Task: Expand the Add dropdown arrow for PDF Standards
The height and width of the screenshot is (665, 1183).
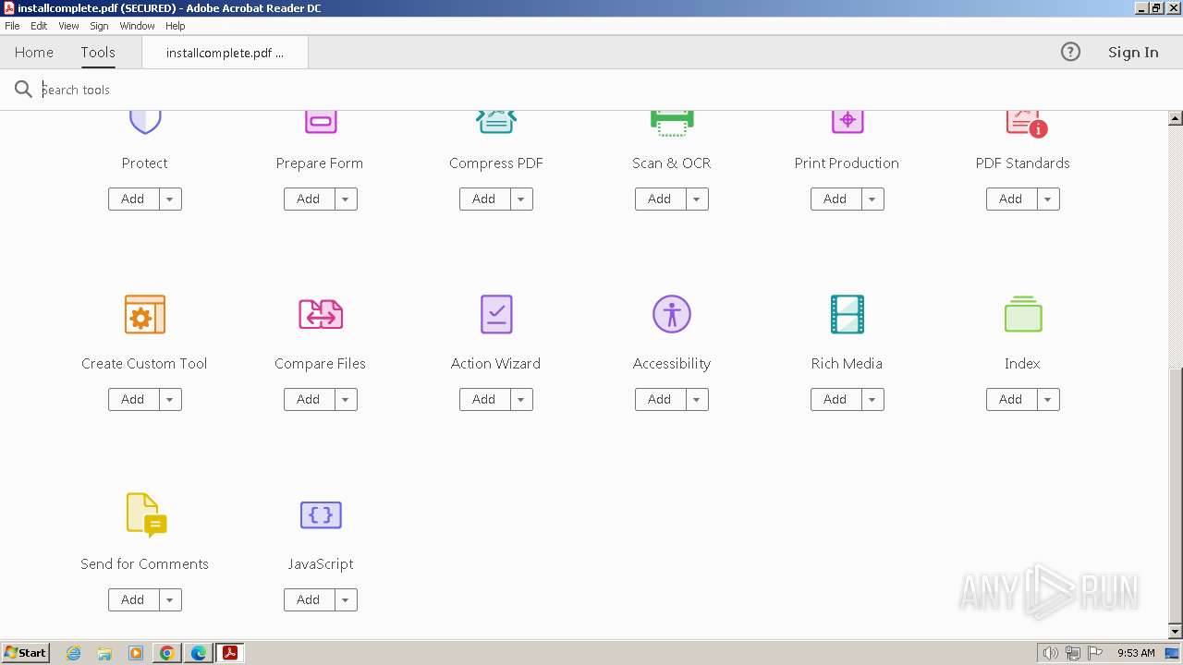Action: click(x=1048, y=199)
